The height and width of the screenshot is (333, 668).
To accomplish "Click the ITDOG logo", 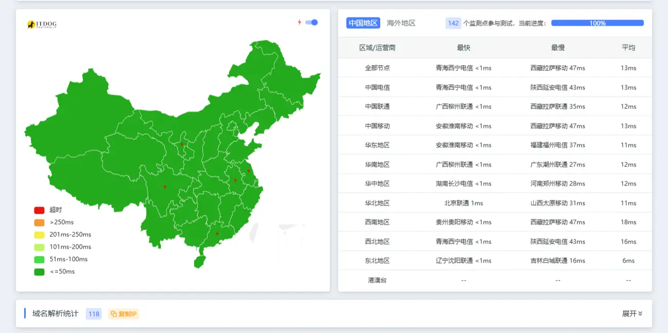I will (x=42, y=24).
